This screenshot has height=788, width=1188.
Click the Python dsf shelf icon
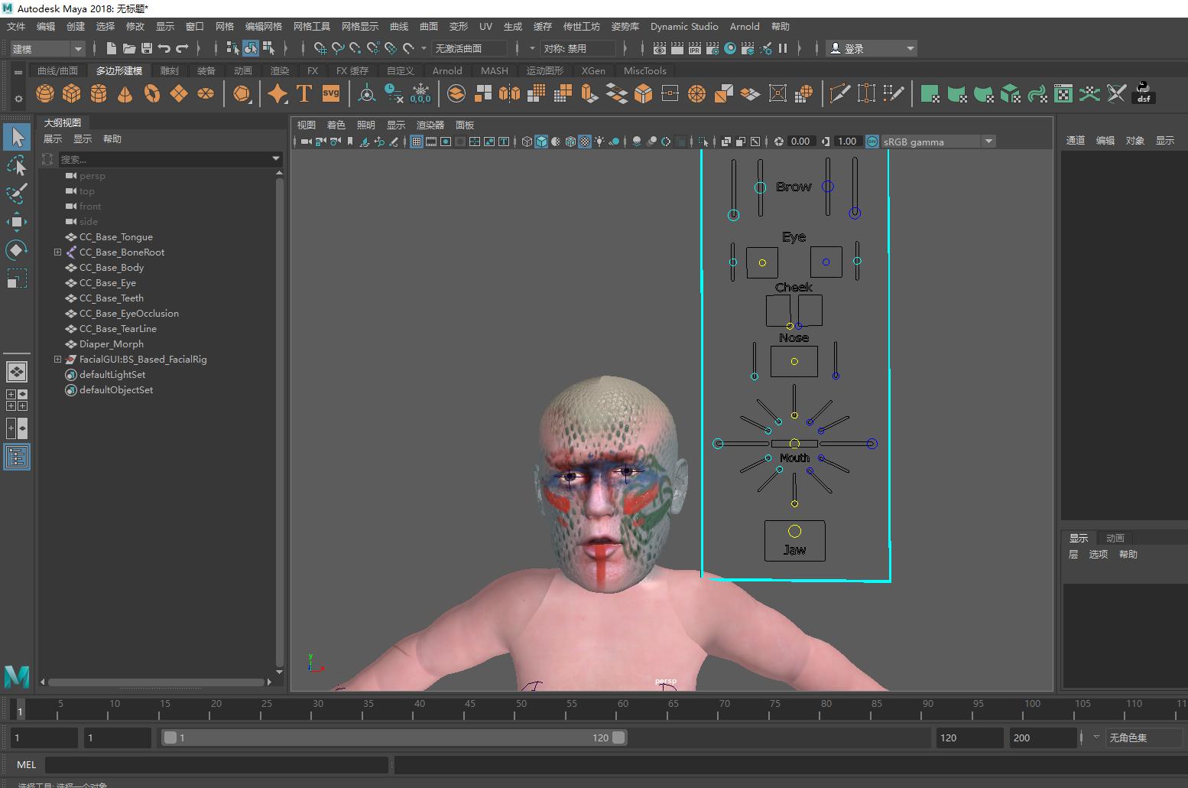pyautogui.click(x=1144, y=93)
